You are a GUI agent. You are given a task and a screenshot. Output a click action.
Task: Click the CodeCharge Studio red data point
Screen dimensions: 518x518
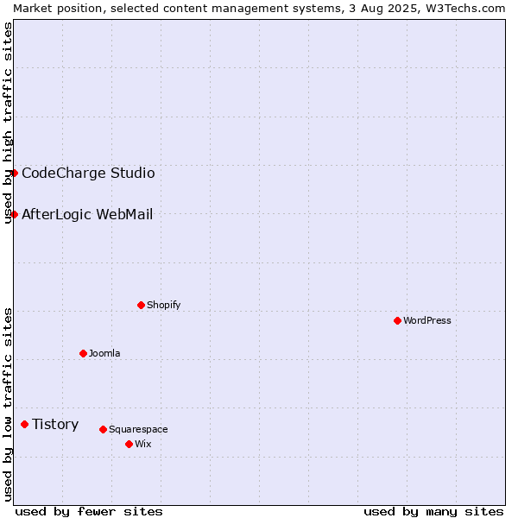(x=14, y=174)
